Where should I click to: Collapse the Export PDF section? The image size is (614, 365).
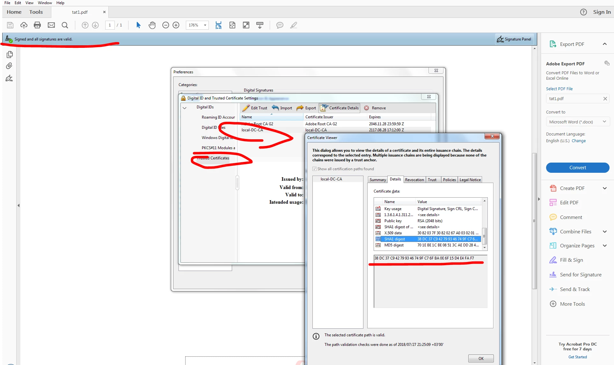(604, 44)
